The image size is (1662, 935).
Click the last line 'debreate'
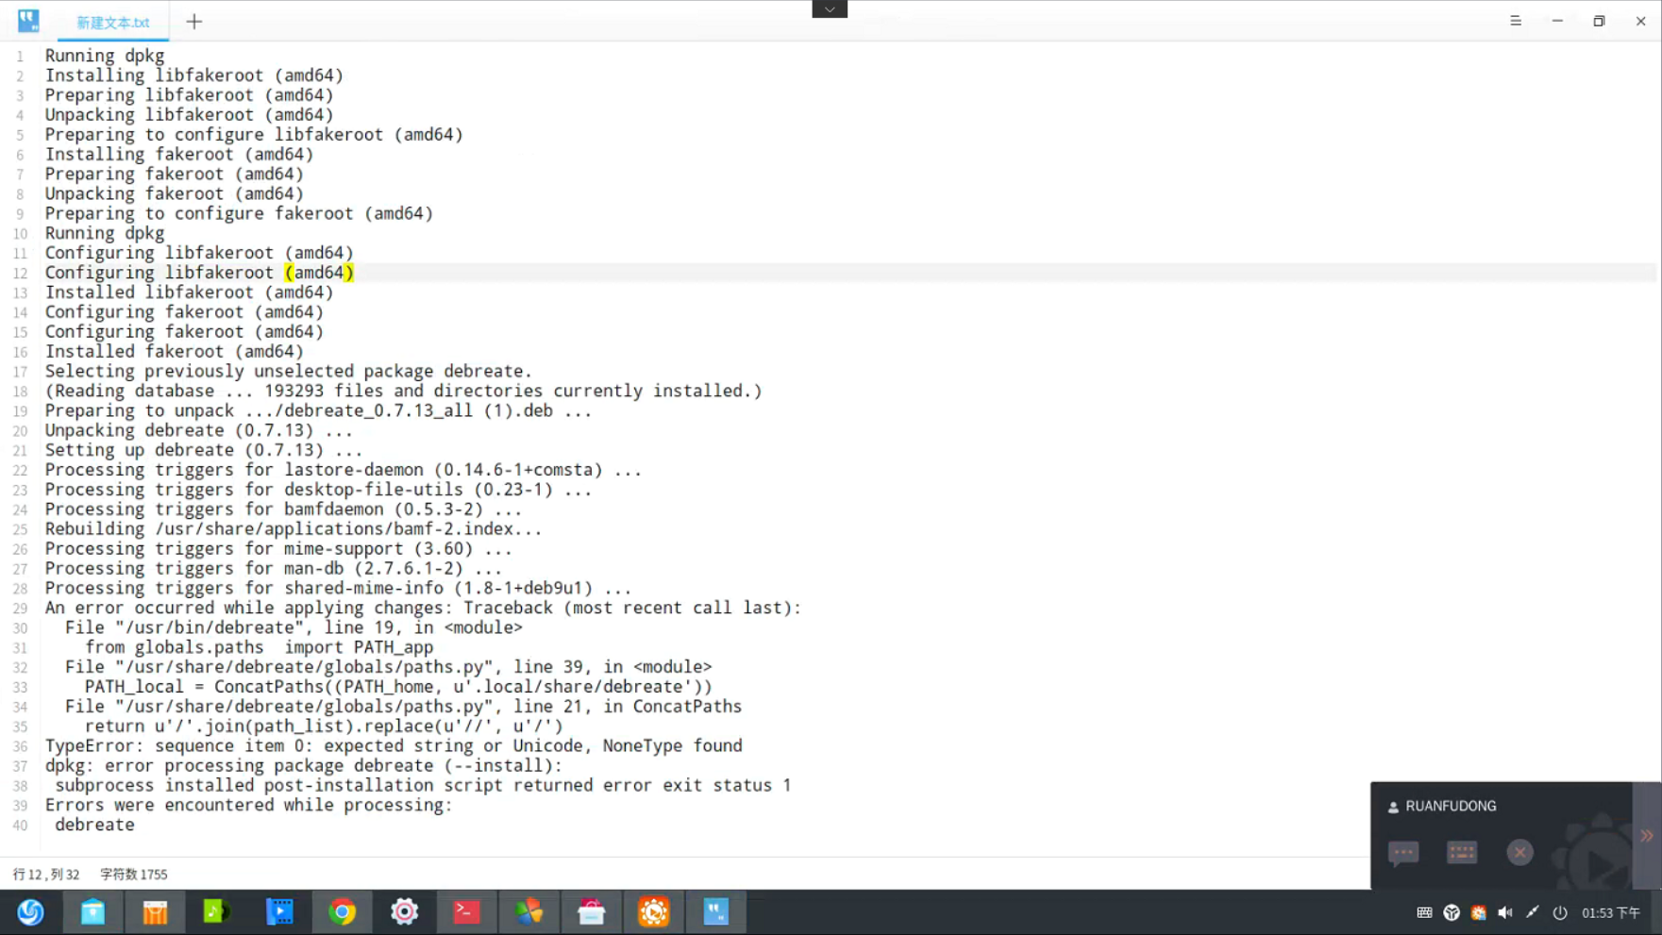point(94,826)
